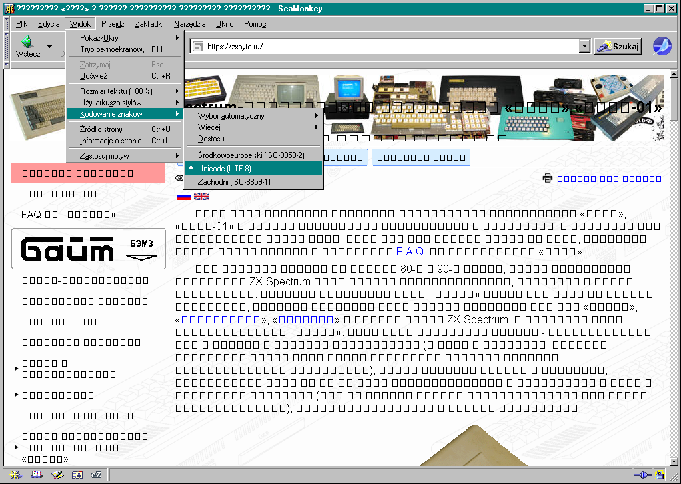Click the SeaMonkey throbber logo icon

(x=662, y=46)
